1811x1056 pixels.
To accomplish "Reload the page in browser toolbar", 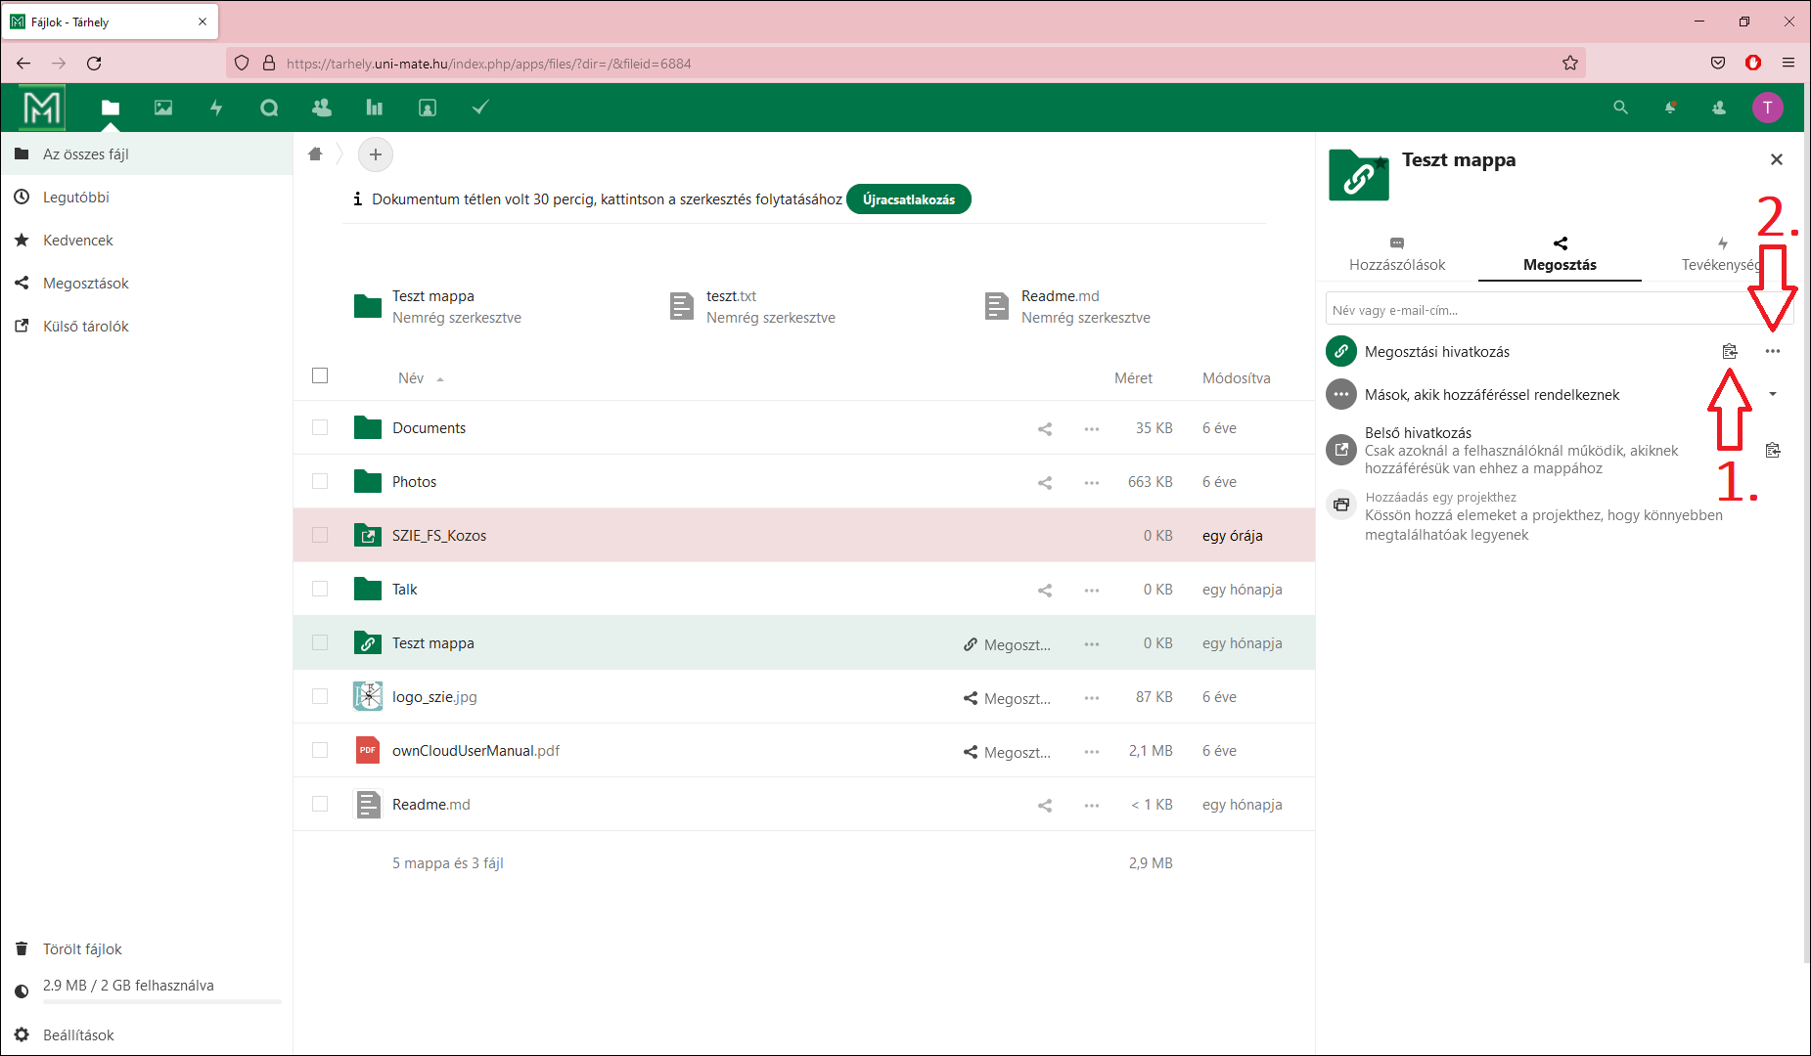I will 94,64.
